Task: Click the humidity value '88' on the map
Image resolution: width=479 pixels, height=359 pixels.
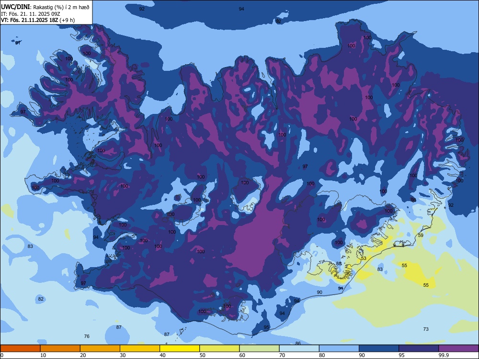Action: [x=339, y=263]
